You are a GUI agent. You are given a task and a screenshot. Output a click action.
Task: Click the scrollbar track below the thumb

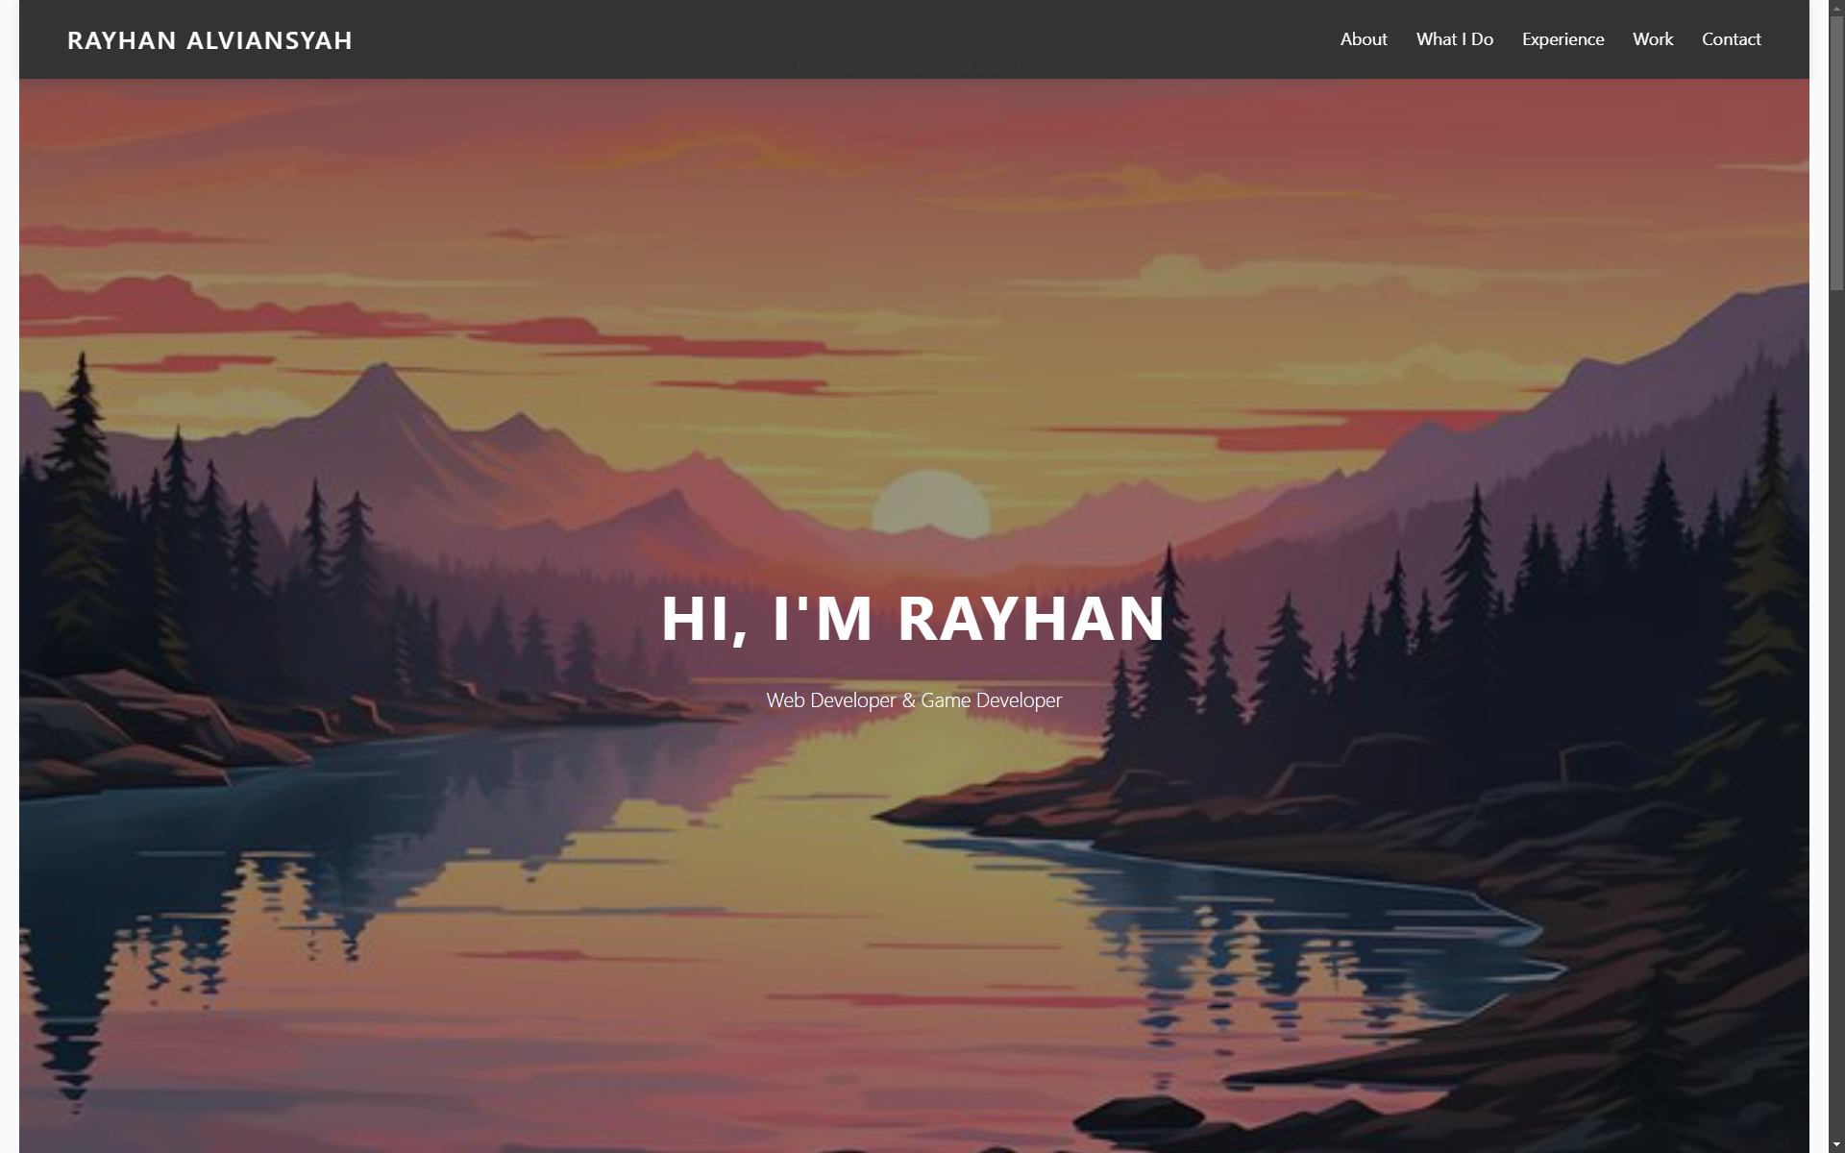click(1835, 673)
